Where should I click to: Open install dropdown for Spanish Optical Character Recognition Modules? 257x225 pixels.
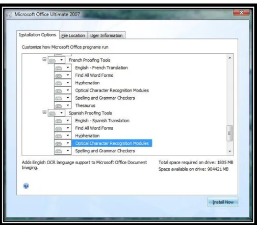[x=63, y=143]
